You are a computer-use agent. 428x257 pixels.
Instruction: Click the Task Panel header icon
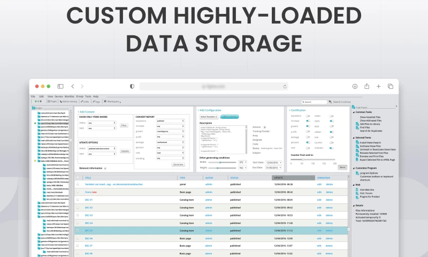[x=354, y=107]
